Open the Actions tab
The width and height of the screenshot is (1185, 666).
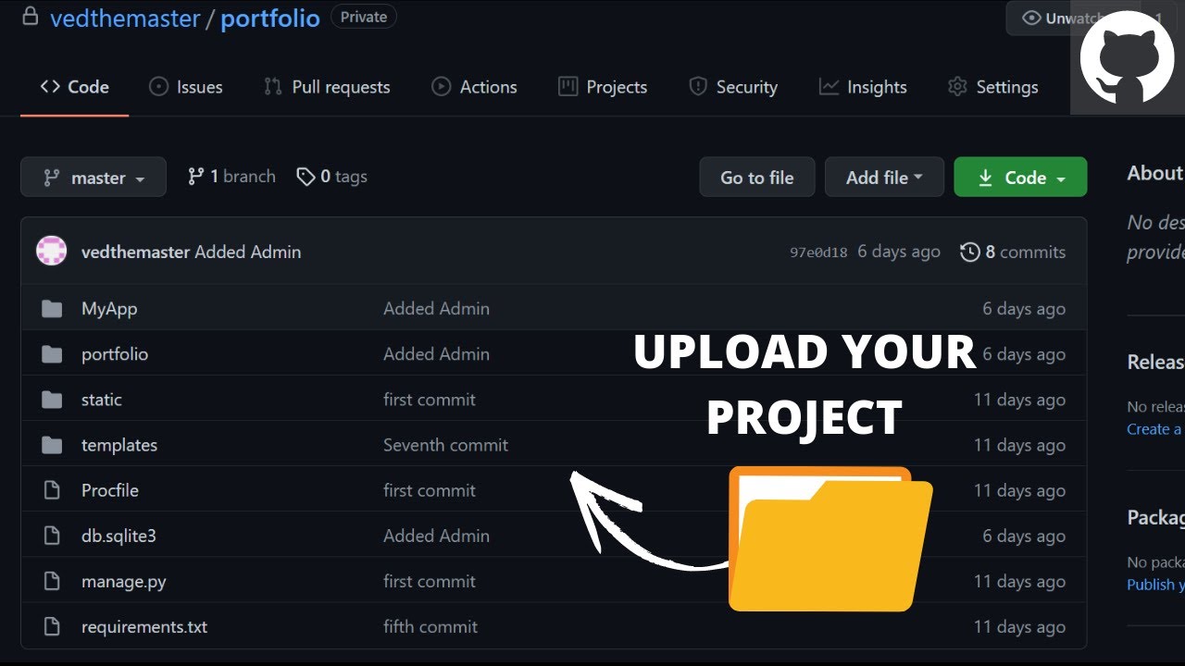[x=474, y=87]
